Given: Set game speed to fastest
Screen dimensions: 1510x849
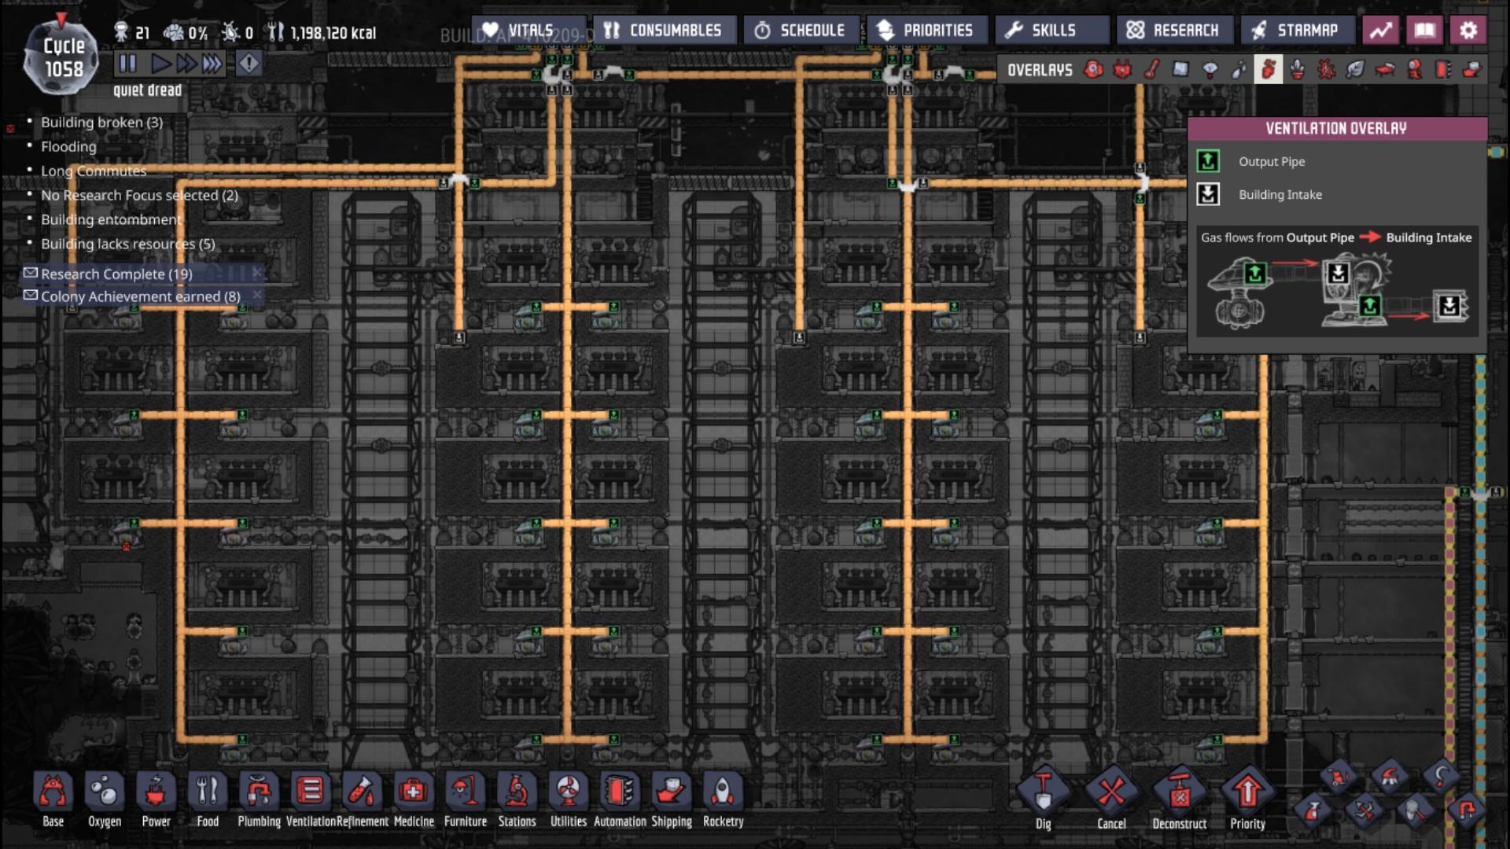Looking at the screenshot, I should 212,64.
